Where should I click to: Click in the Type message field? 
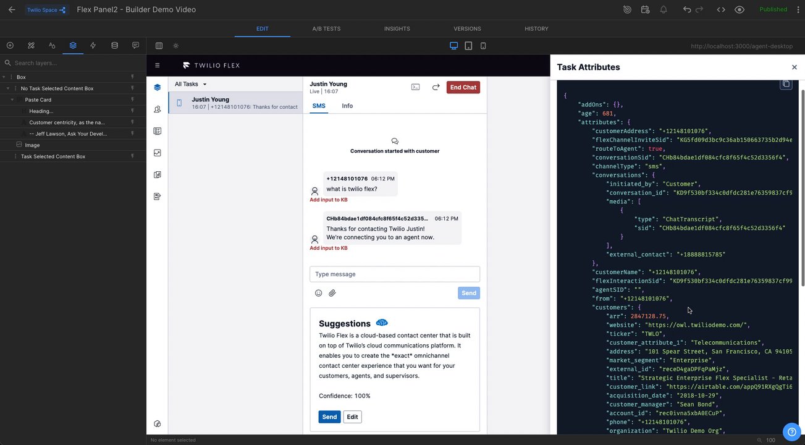tap(395, 274)
